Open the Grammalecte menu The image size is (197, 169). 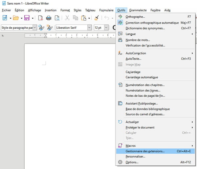click(x=138, y=10)
